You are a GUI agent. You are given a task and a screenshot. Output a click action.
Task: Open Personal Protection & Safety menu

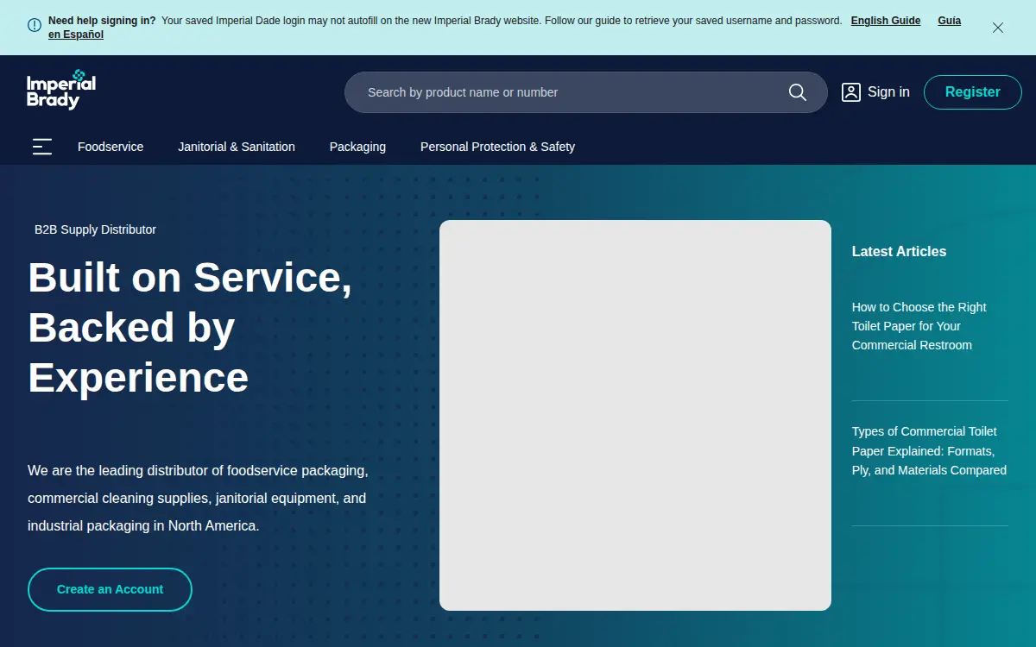497,147
